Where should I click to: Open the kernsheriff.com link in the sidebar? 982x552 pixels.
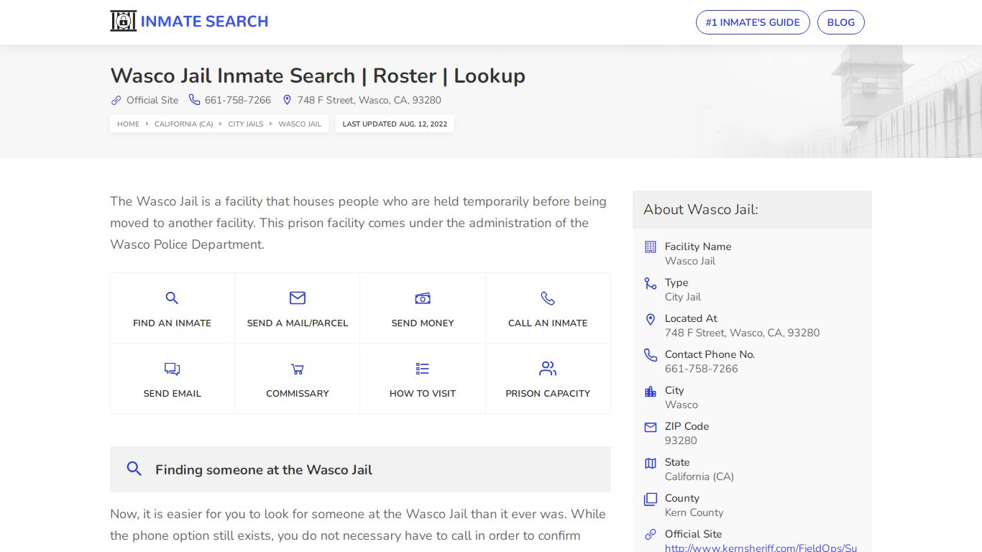pos(761,548)
